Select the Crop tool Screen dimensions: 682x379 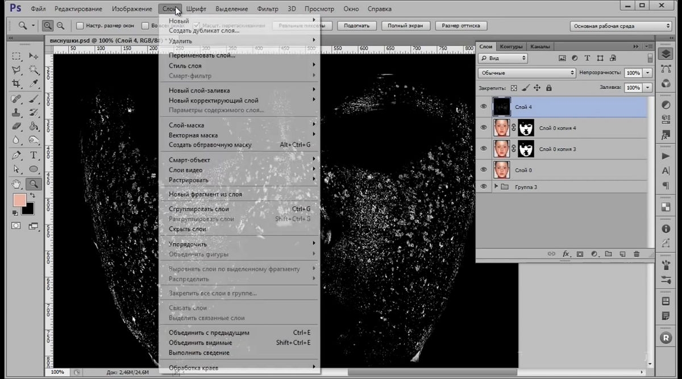(16, 84)
